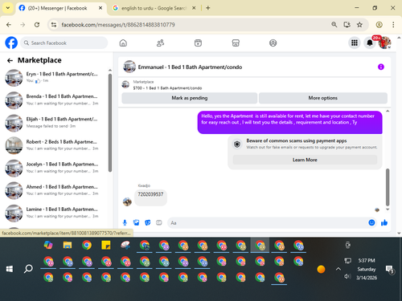The image size is (402, 301).
Task: Close the english to urdu tab
Action: pos(194,8)
